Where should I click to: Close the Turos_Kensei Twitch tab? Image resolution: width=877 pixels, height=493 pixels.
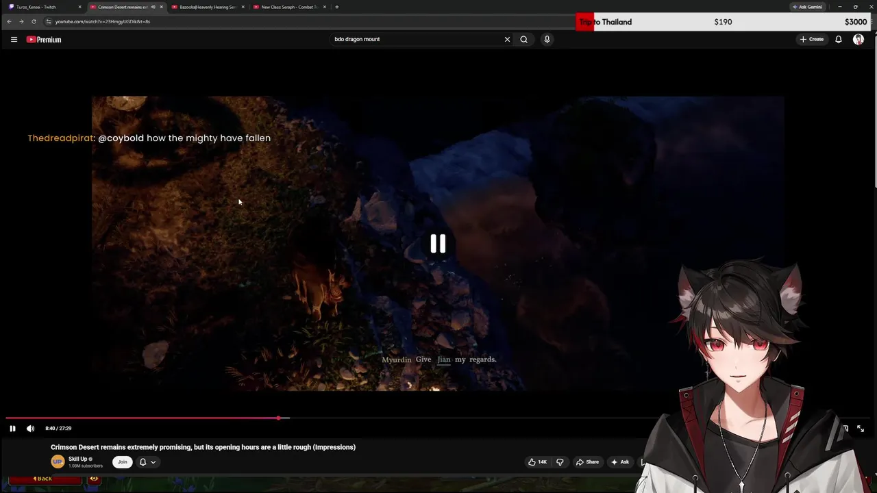[x=79, y=7]
